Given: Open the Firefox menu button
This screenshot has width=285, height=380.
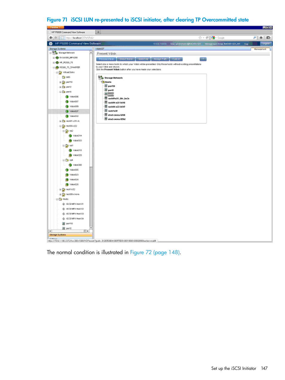Looking at the screenshot, I should (56, 28).
